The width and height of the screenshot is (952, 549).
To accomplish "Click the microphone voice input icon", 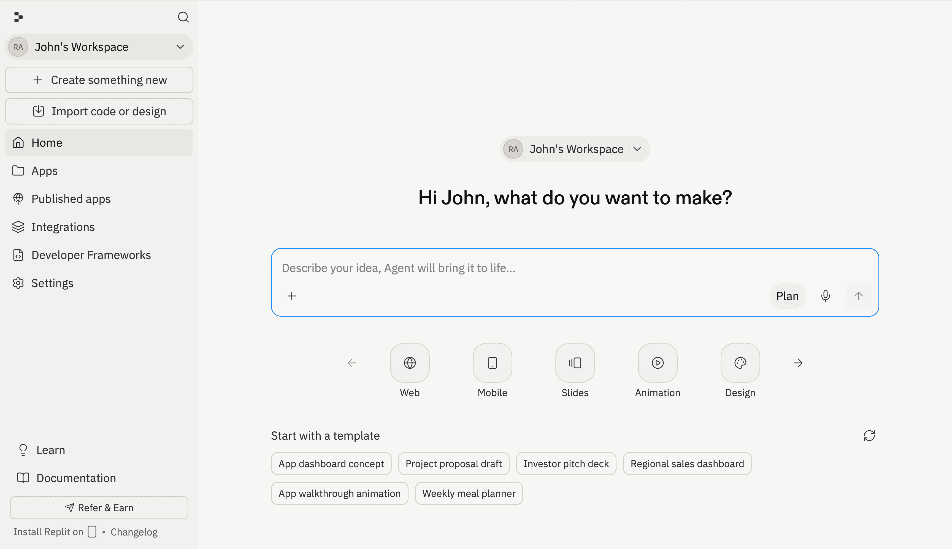I will click(825, 296).
